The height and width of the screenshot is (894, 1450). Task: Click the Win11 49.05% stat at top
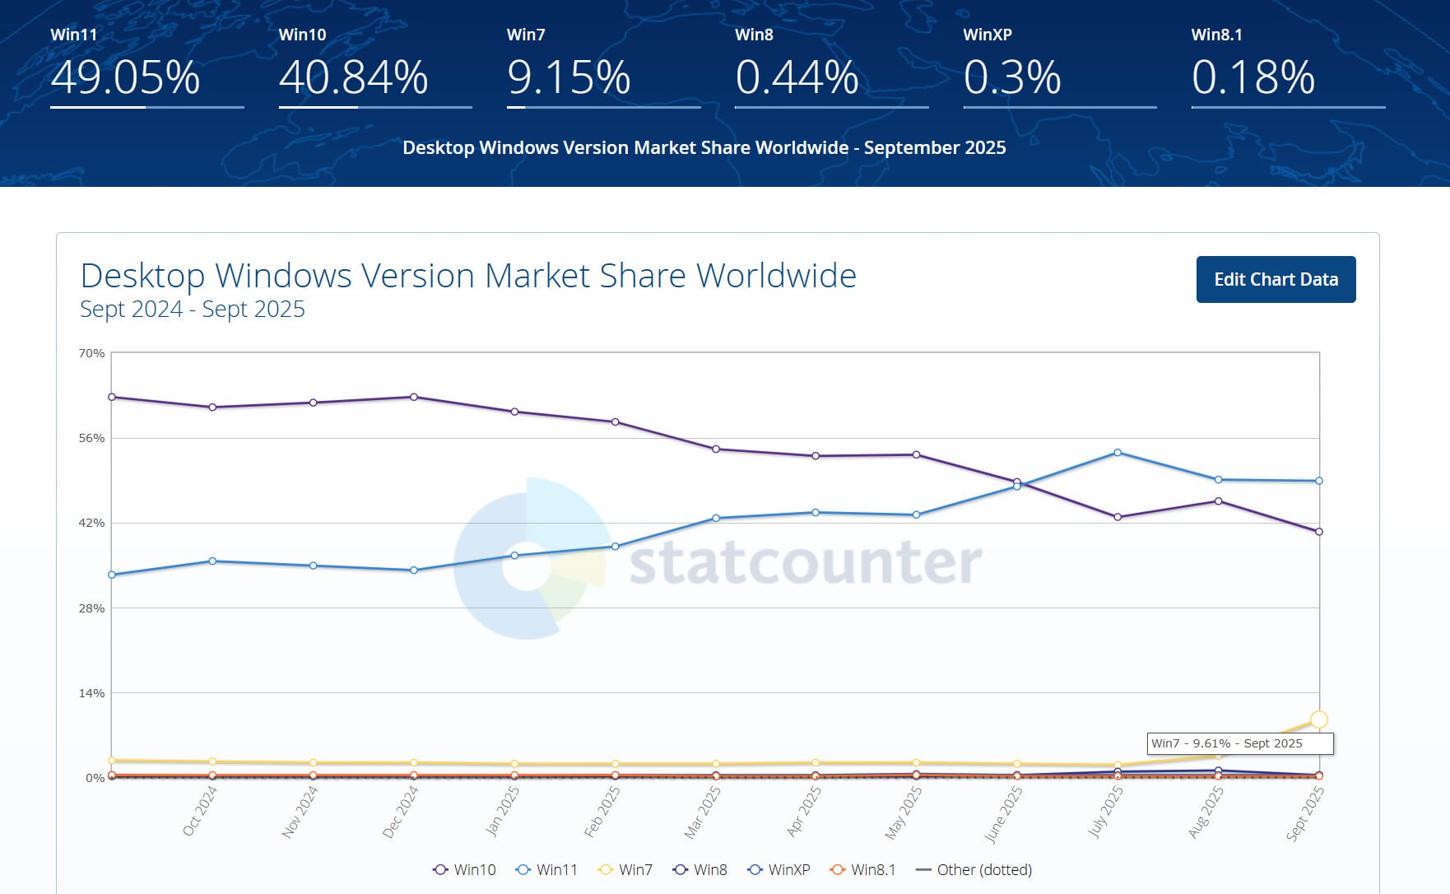tap(125, 77)
